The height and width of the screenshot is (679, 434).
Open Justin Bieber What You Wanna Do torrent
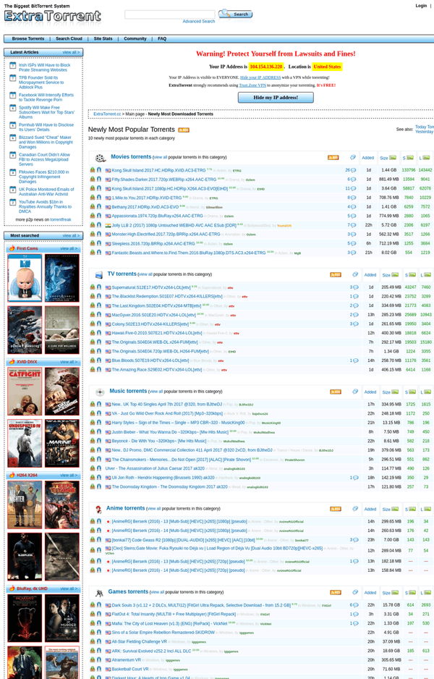pos(171,431)
